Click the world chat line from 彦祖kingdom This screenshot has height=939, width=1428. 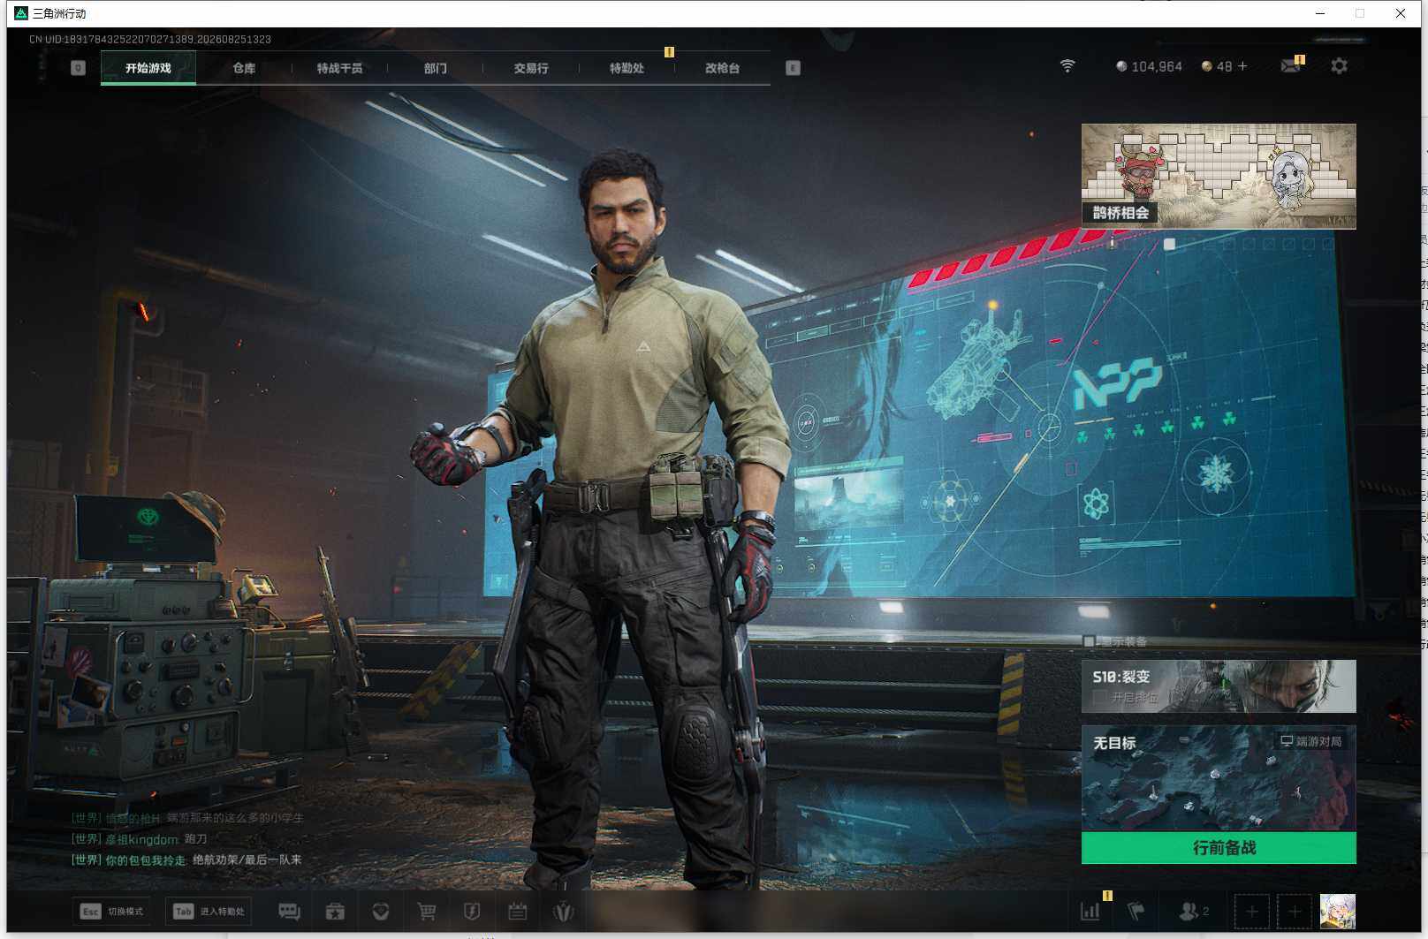pos(140,839)
